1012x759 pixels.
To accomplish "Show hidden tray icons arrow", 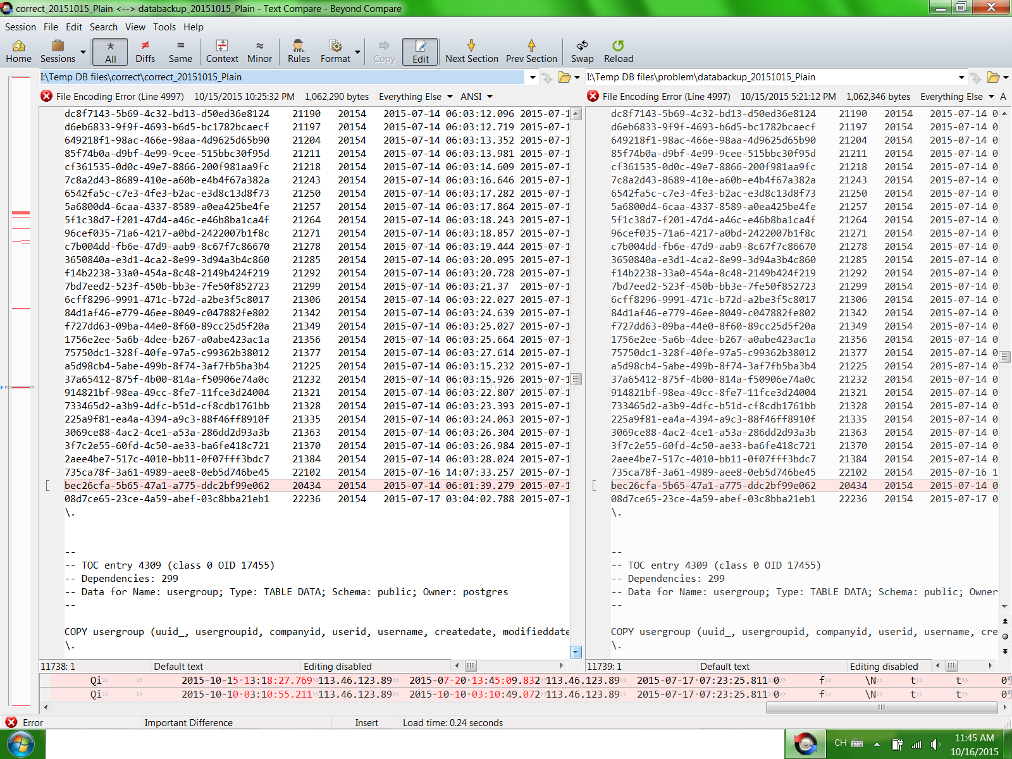I will pos(877,744).
